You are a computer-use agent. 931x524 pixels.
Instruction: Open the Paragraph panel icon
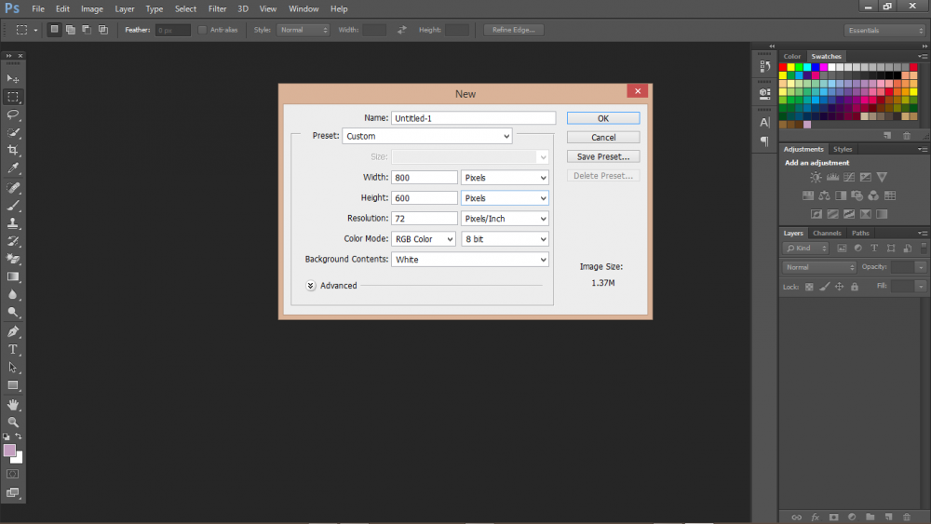764,141
